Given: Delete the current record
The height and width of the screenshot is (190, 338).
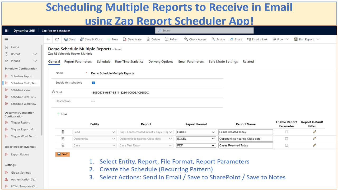Looking at the screenshot, I should [153, 39].
